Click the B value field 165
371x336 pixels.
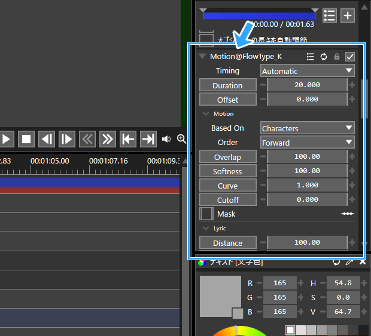point(280,312)
